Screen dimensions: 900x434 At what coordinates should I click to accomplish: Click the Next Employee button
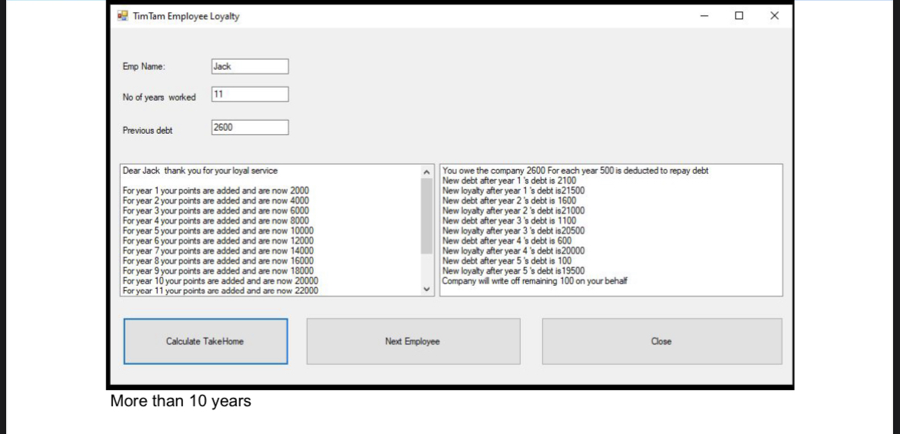tap(413, 341)
